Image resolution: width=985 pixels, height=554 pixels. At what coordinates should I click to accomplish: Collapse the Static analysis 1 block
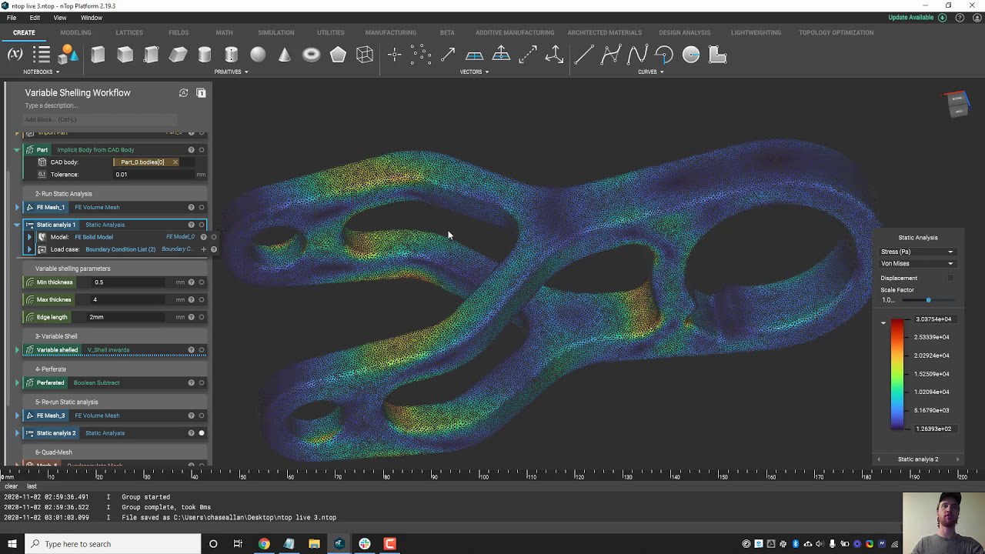(x=17, y=225)
